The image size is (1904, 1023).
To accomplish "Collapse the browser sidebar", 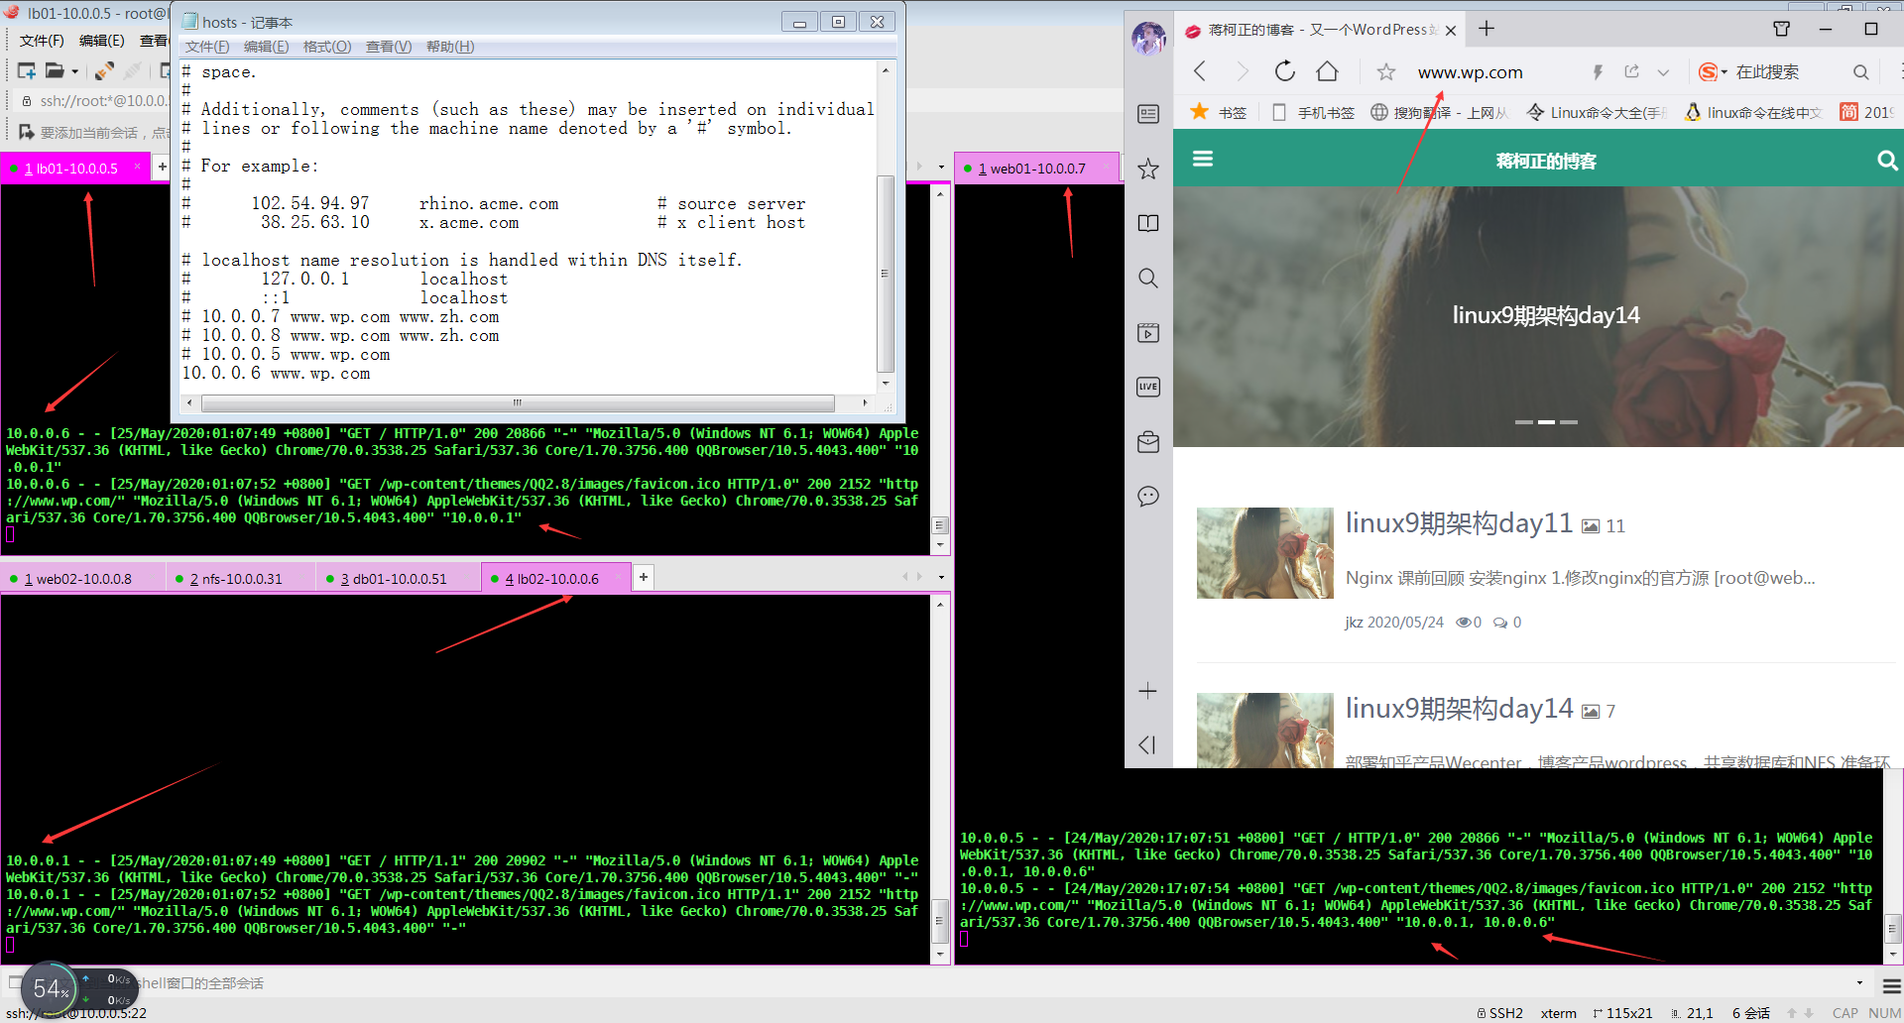I will [x=1147, y=745].
